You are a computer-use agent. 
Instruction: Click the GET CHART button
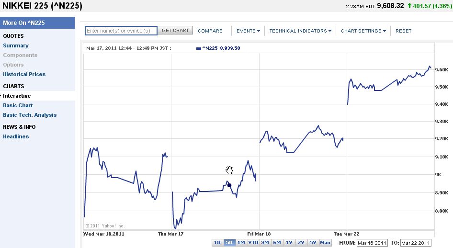click(175, 30)
